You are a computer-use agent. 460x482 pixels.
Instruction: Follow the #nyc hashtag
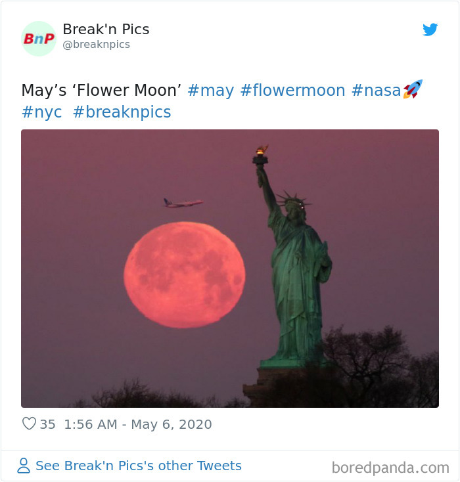click(41, 112)
